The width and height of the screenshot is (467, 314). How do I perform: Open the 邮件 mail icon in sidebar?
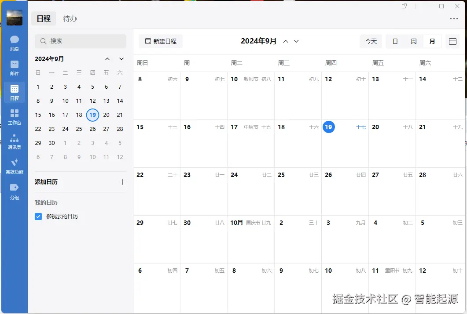click(x=15, y=67)
